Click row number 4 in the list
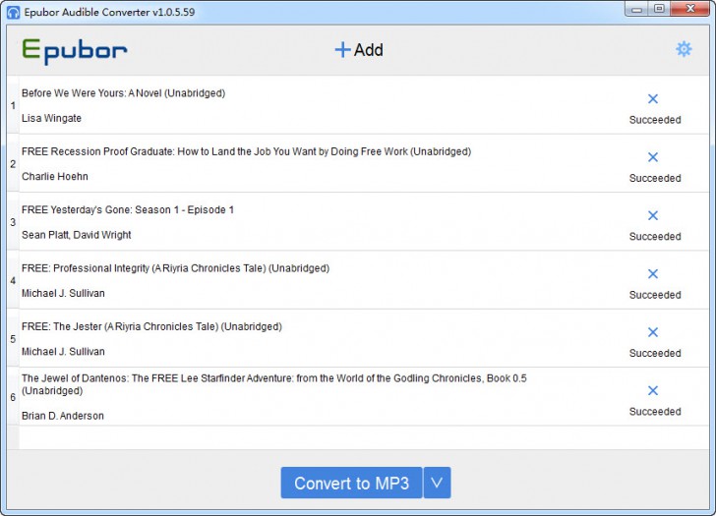The width and height of the screenshot is (716, 516). point(13,280)
